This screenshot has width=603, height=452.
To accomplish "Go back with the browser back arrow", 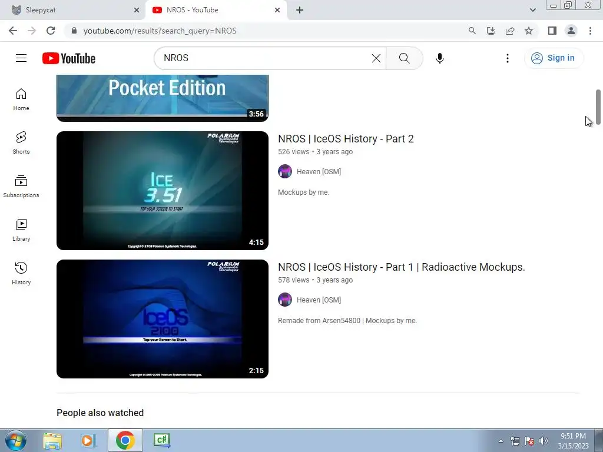I will click(13, 31).
